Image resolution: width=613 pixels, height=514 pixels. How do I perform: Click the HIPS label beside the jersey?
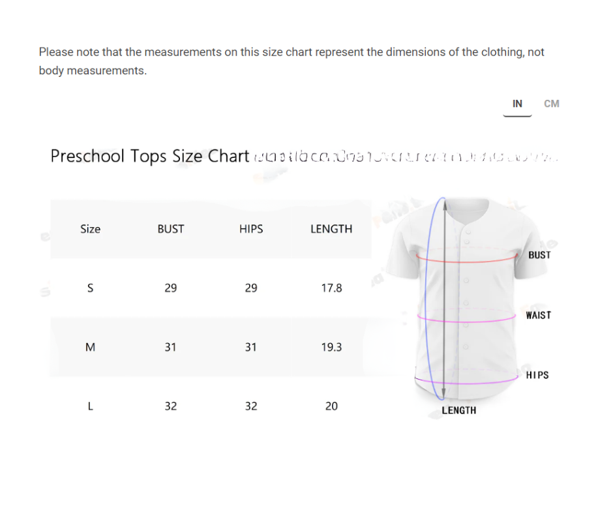pos(537,375)
